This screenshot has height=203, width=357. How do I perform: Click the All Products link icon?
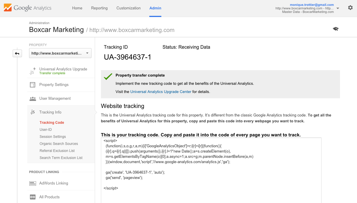[x=33, y=197]
